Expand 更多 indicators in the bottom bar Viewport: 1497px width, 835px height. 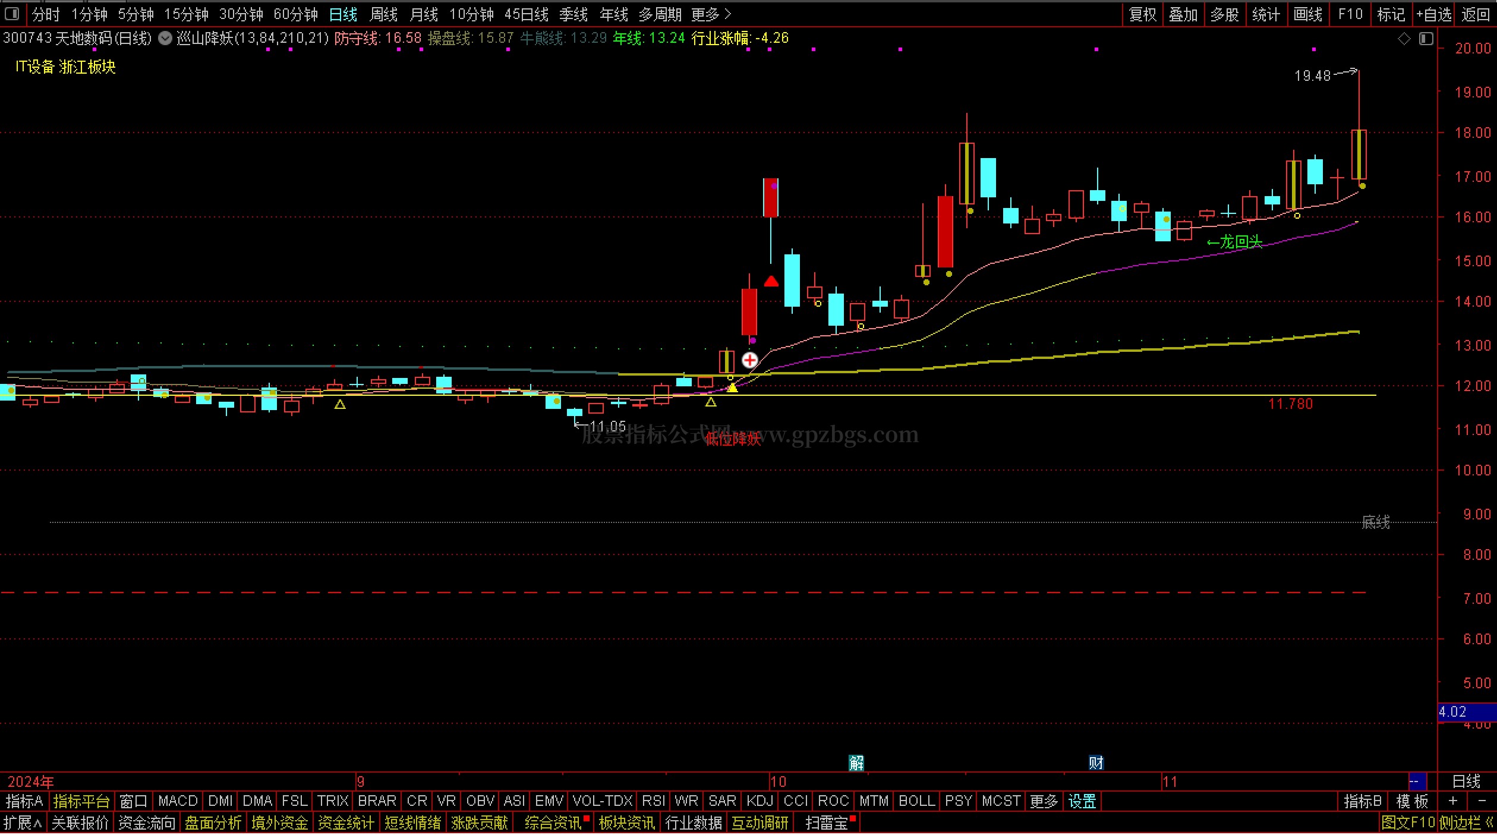pyautogui.click(x=1044, y=801)
